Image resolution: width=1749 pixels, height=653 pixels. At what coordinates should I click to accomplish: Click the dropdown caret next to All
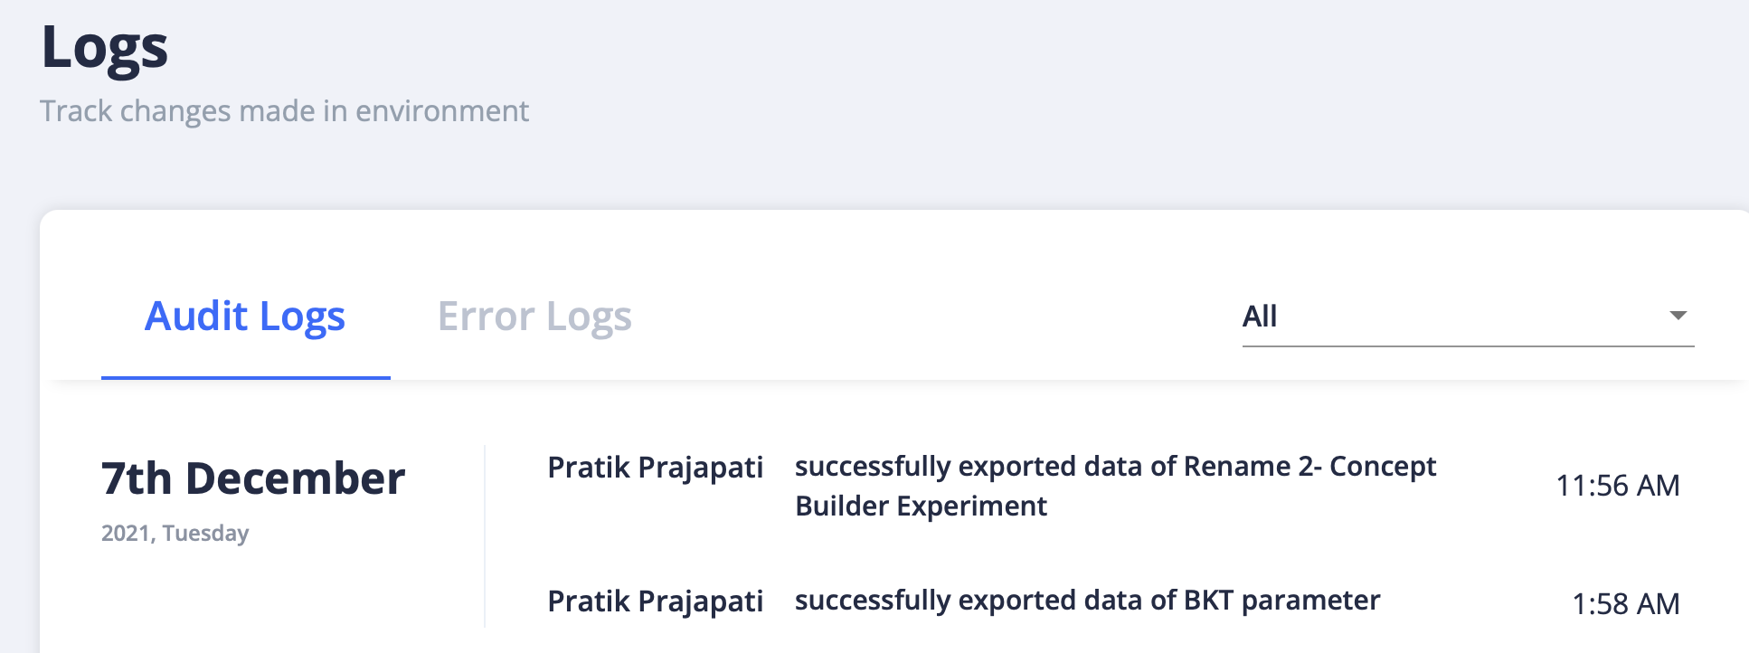[x=1678, y=317]
